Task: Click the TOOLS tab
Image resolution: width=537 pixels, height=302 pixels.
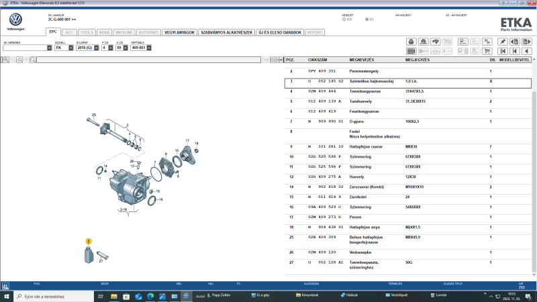Action: tap(87, 32)
